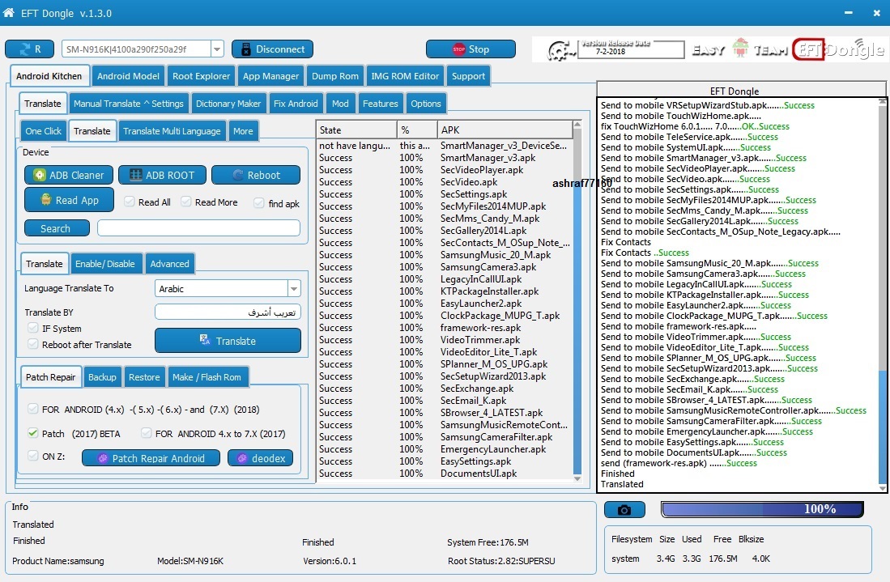Open Fix Android tab
The width and height of the screenshot is (890, 582).
tap(296, 104)
